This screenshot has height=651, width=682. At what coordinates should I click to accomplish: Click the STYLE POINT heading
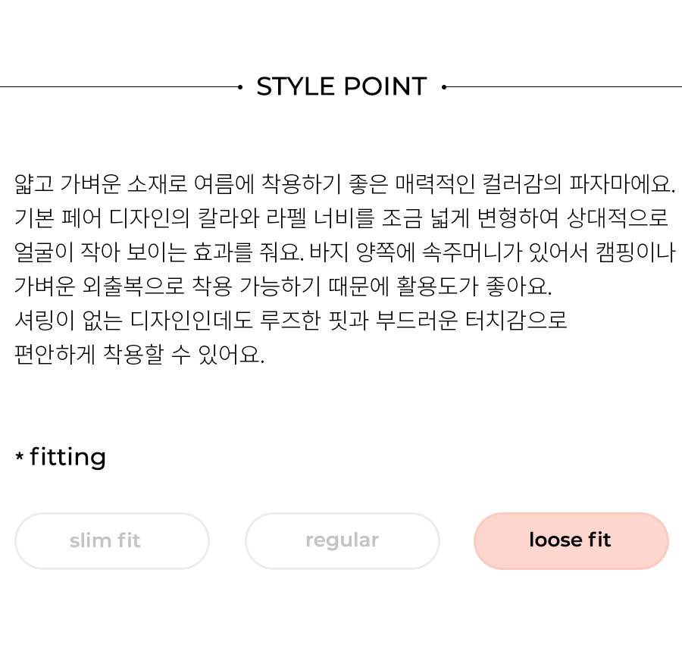click(x=342, y=86)
